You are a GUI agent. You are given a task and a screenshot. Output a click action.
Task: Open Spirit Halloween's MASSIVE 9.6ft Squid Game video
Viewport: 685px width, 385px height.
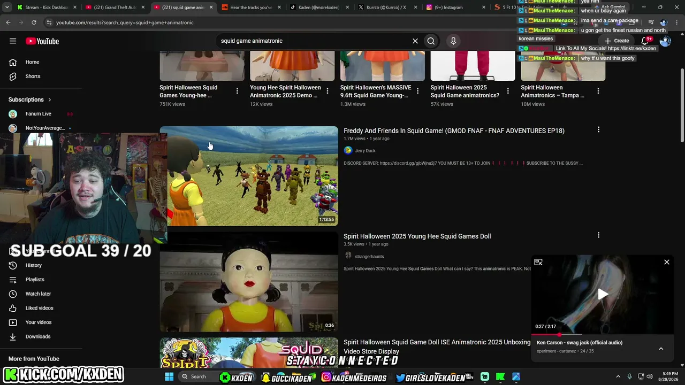tap(376, 91)
